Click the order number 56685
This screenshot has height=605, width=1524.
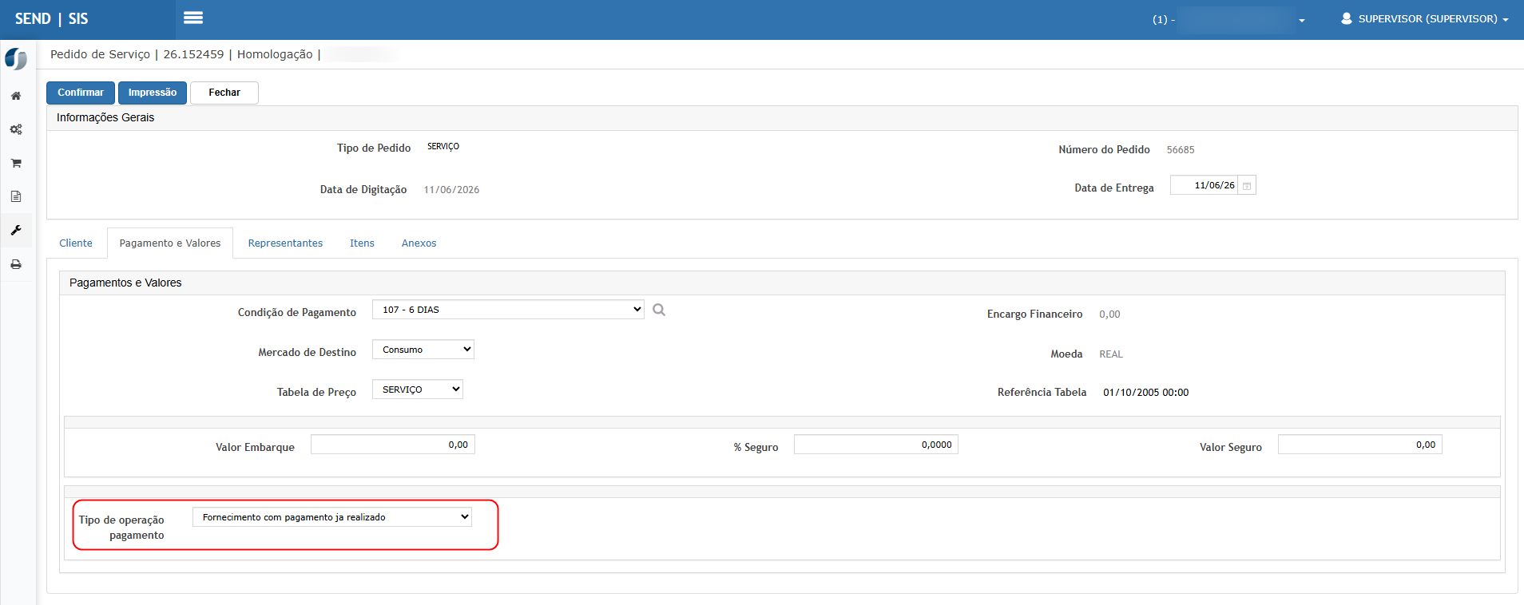pyautogui.click(x=1181, y=150)
